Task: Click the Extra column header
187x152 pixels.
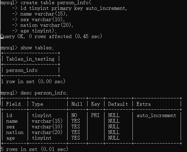Action: tap(143, 104)
